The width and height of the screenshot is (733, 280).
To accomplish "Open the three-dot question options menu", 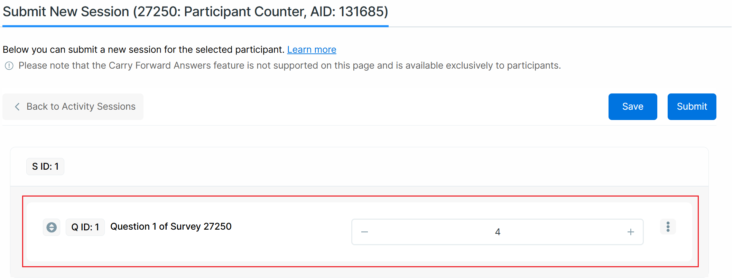I will coord(668,227).
